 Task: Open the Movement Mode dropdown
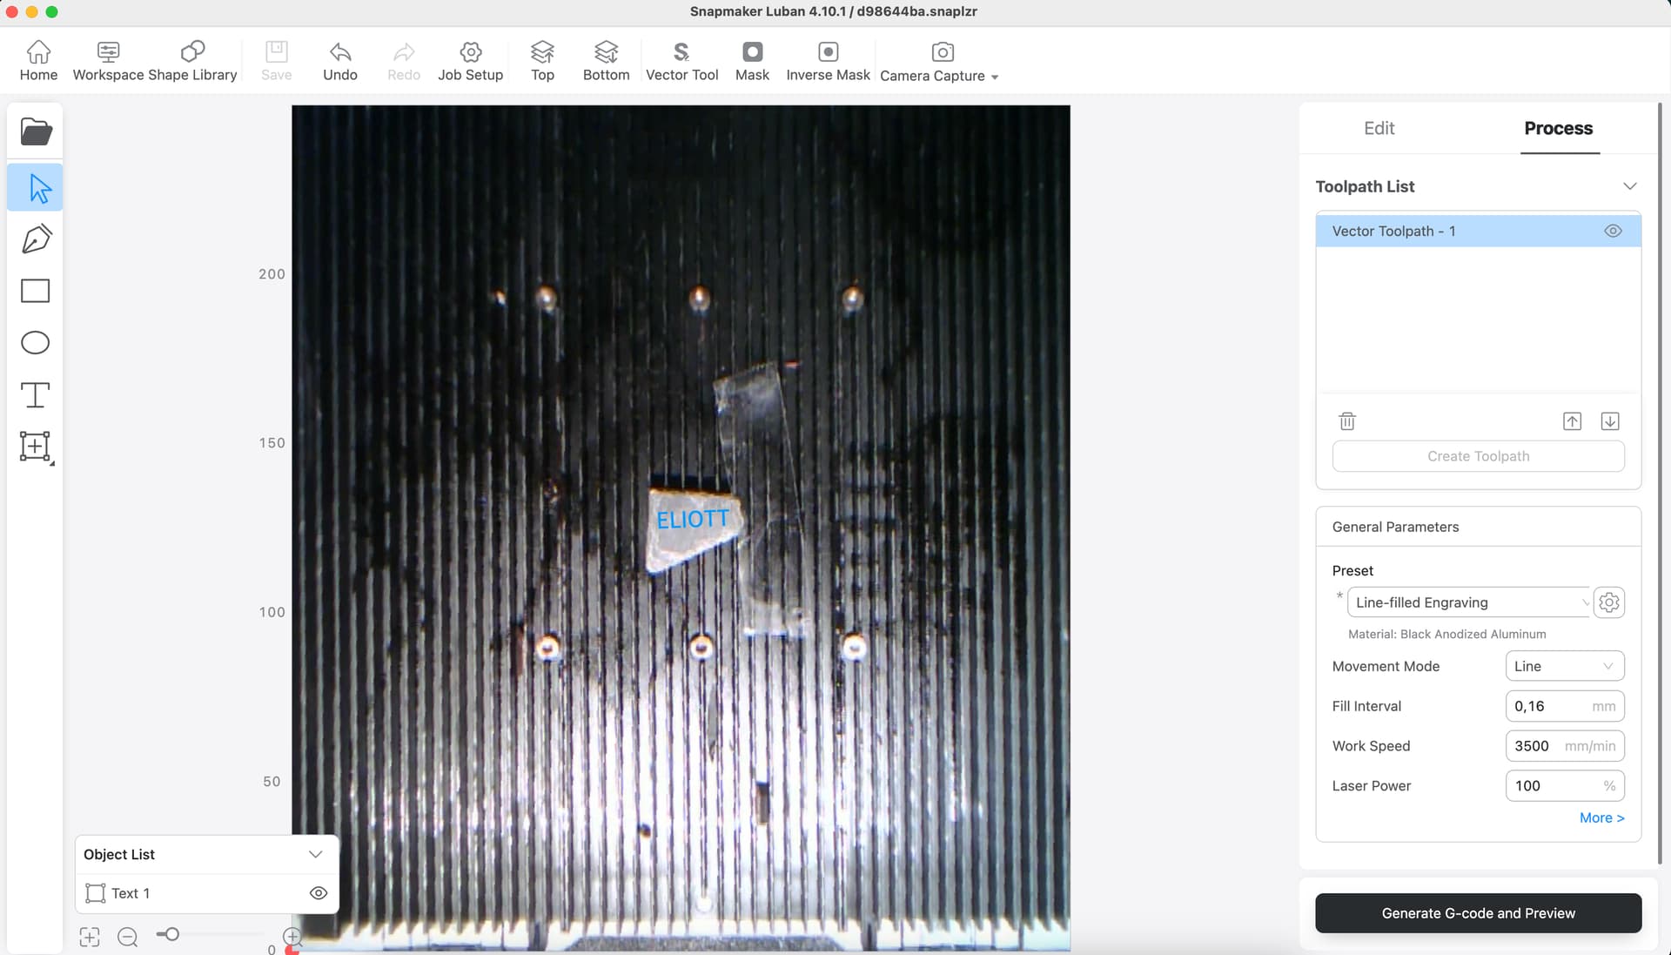[1564, 666]
